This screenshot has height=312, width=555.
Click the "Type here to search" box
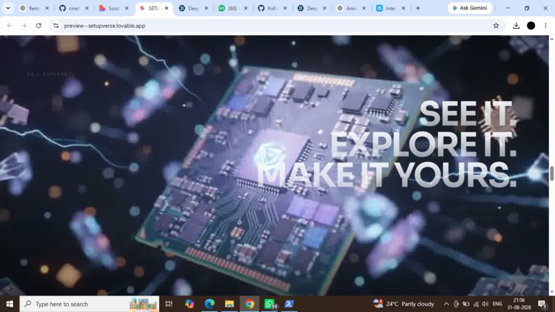[90, 304]
